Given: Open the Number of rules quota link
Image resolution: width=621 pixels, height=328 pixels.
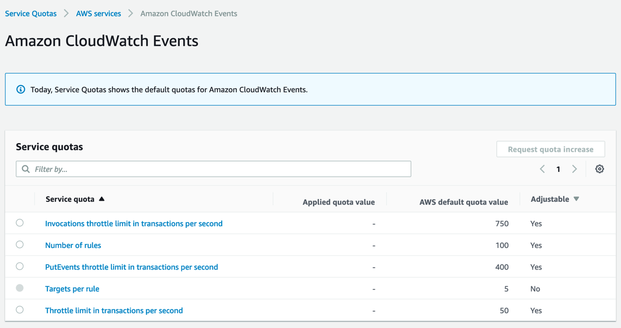Looking at the screenshot, I should pos(73,245).
